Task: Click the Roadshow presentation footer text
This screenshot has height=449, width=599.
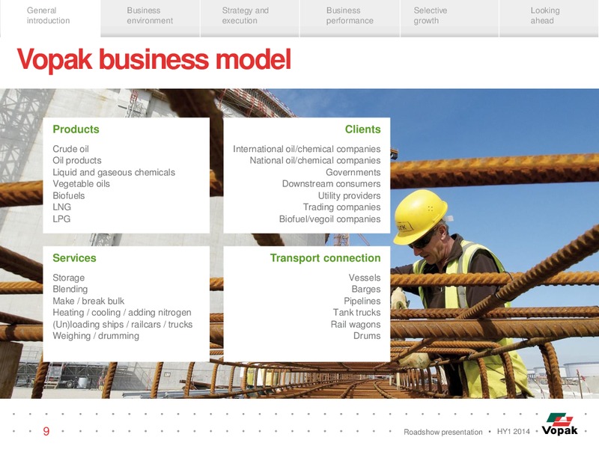Action: point(443,432)
